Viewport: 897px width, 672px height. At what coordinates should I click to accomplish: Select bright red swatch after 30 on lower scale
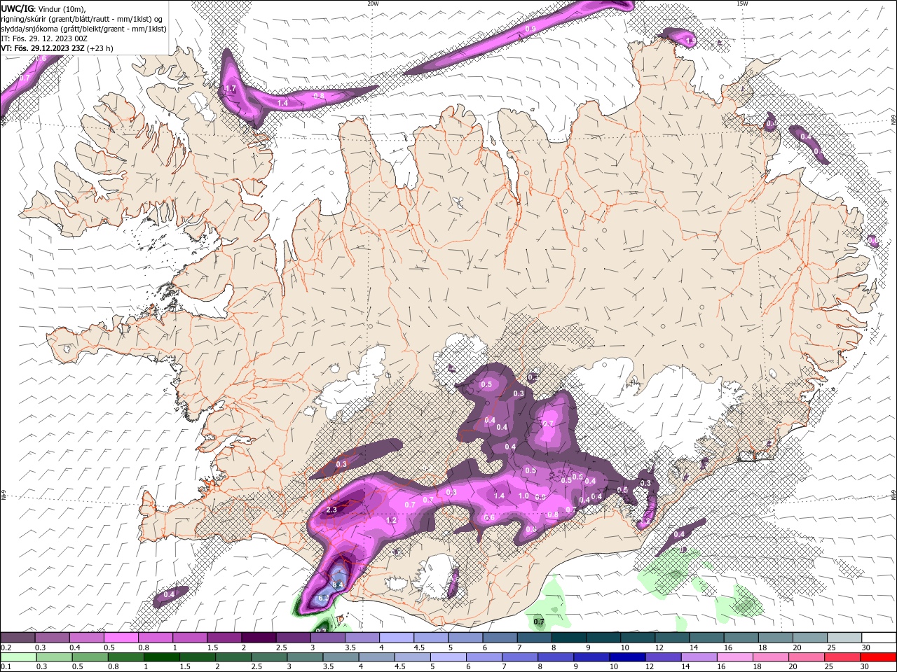coord(877,657)
